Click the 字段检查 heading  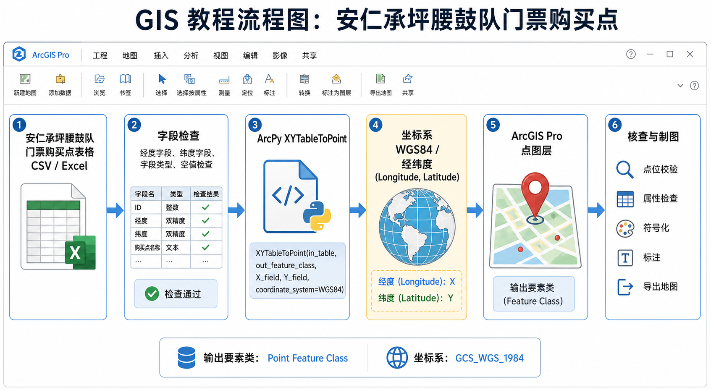coord(178,136)
